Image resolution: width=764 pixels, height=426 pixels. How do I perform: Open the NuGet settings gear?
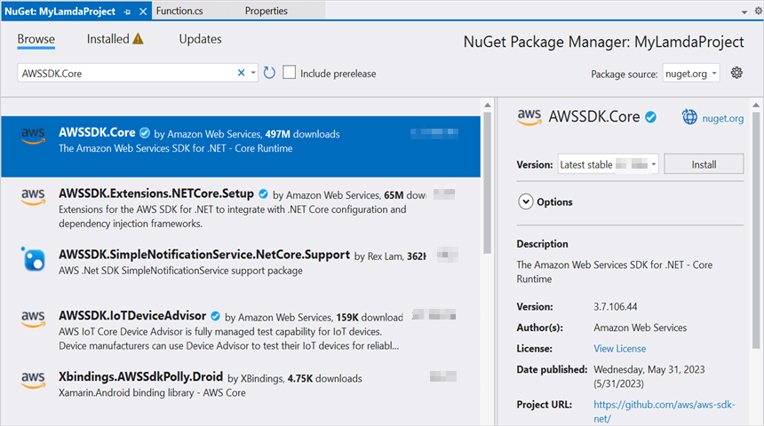pos(736,73)
